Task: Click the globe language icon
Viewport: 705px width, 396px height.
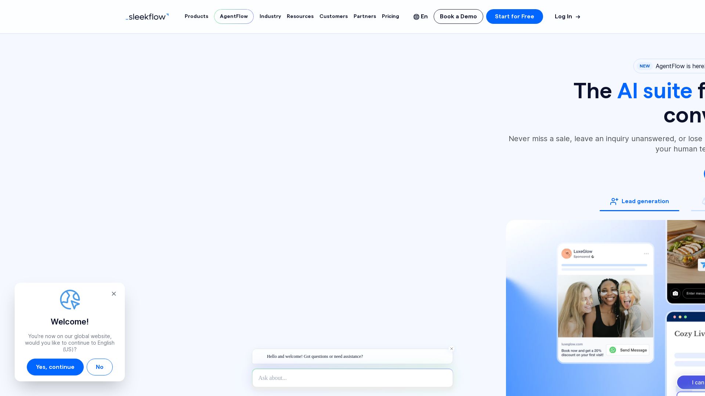Action: tap(416, 17)
